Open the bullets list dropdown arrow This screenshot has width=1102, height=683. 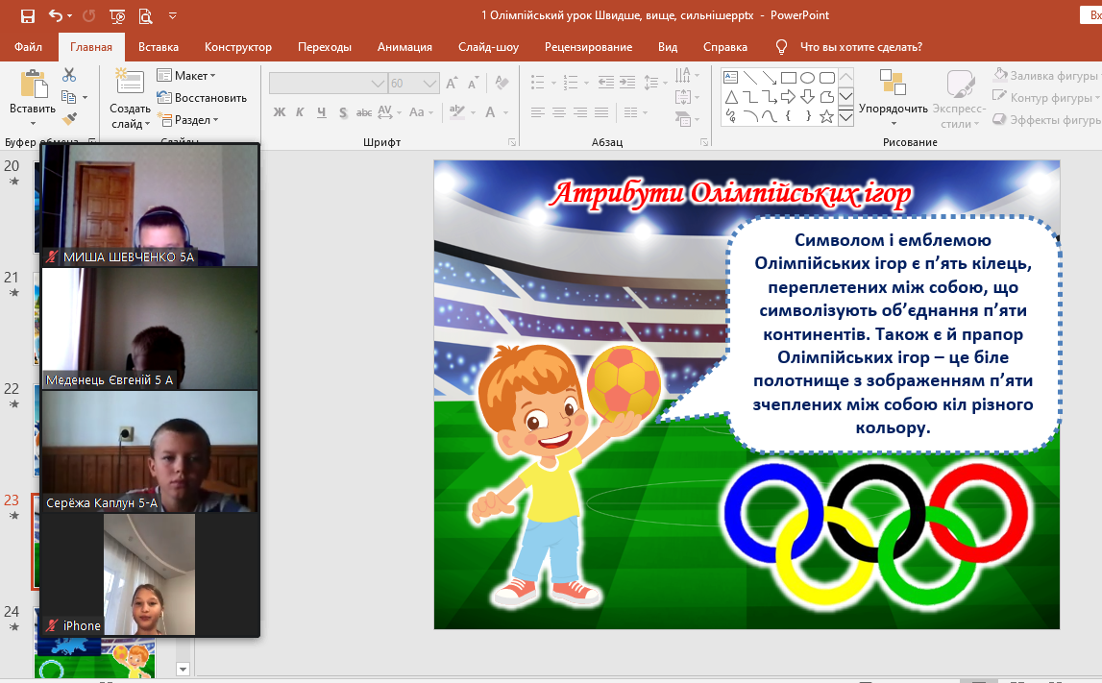(x=553, y=84)
